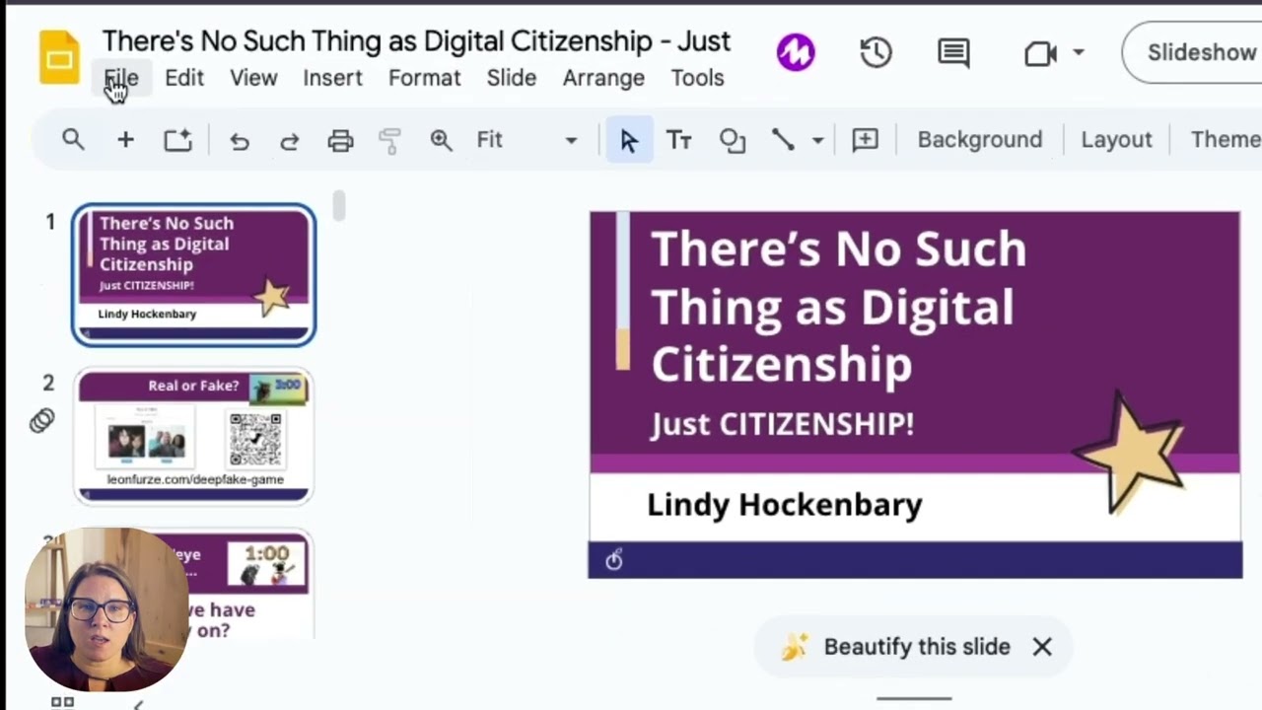Open the Slide menu
1262x710 pixels.
(511, 78)
